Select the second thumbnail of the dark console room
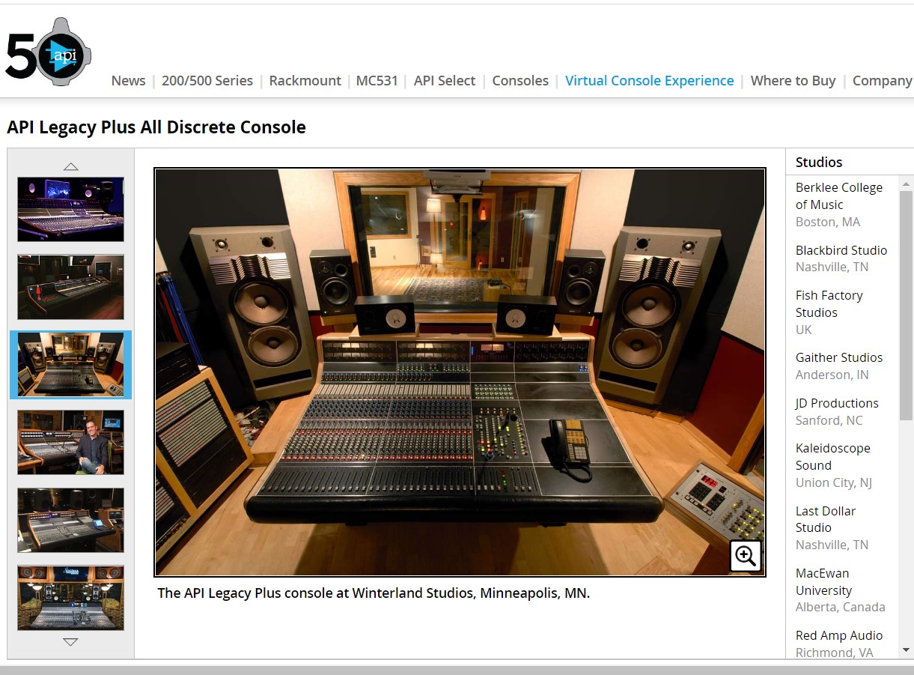The width and height of the screenshot is (914, 675). click(70, 287)
